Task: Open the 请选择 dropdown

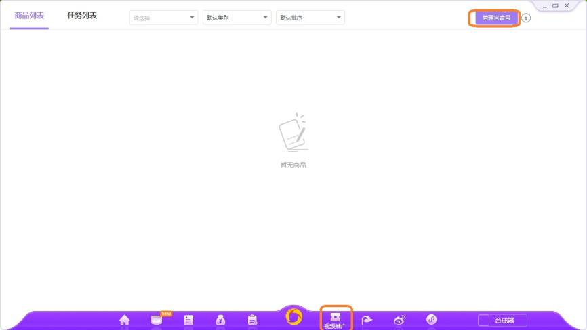Action: (x=163, y=18)
